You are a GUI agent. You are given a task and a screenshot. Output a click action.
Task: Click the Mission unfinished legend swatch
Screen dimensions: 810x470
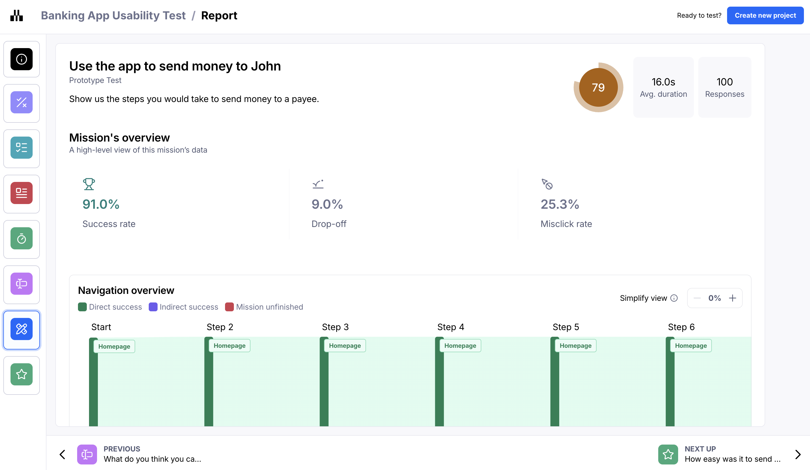point(229,307)
